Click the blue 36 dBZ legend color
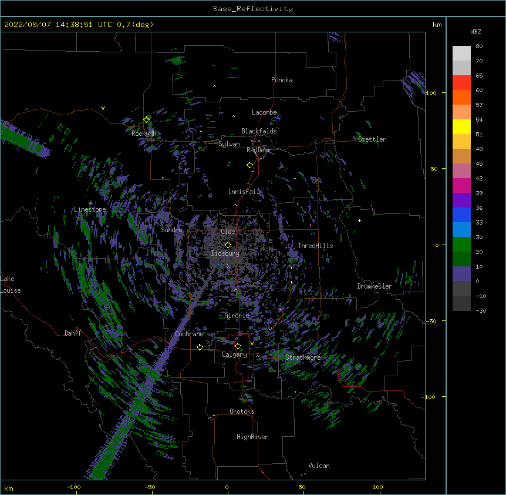 (461, 215)
